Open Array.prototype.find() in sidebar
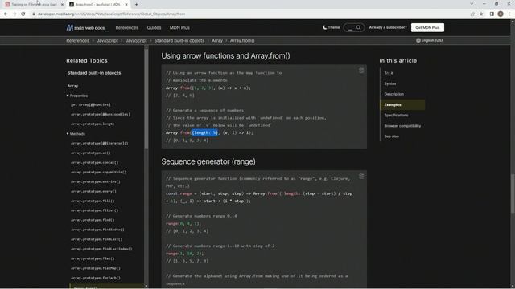The image size is (515, 289). pos(93,220)
